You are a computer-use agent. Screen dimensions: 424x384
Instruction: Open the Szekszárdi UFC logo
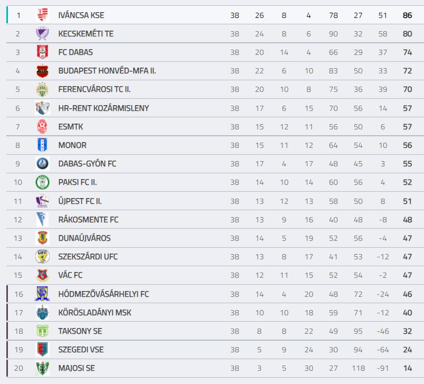click(42, 256)
